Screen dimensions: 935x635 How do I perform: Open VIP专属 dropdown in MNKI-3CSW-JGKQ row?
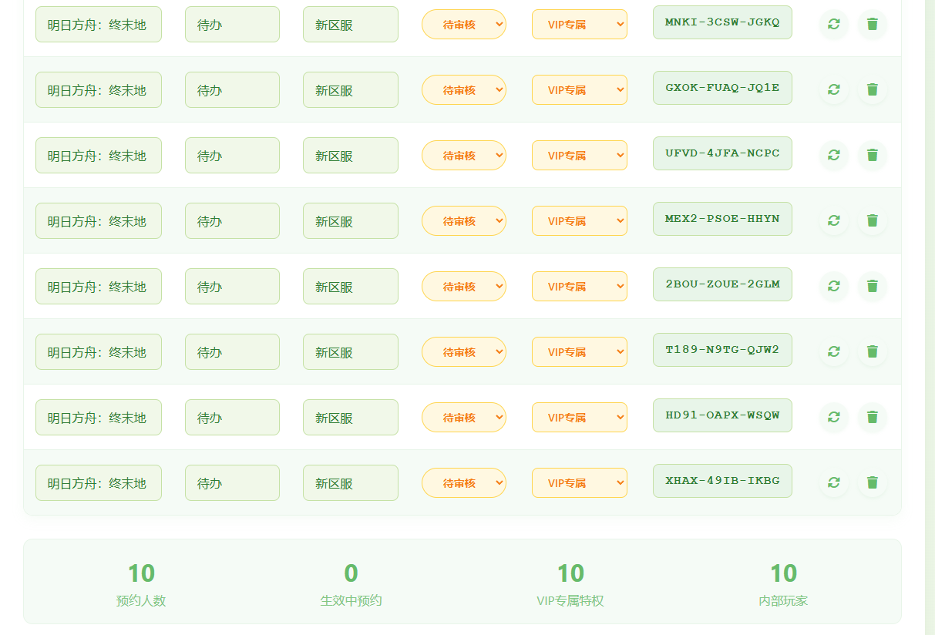580,25
